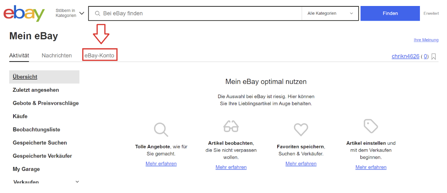The height and width of the screenshot is (193, 447).
Task: Click Mehr erfahren under Artikel einstellen
Action: click(x=371, y=167)
